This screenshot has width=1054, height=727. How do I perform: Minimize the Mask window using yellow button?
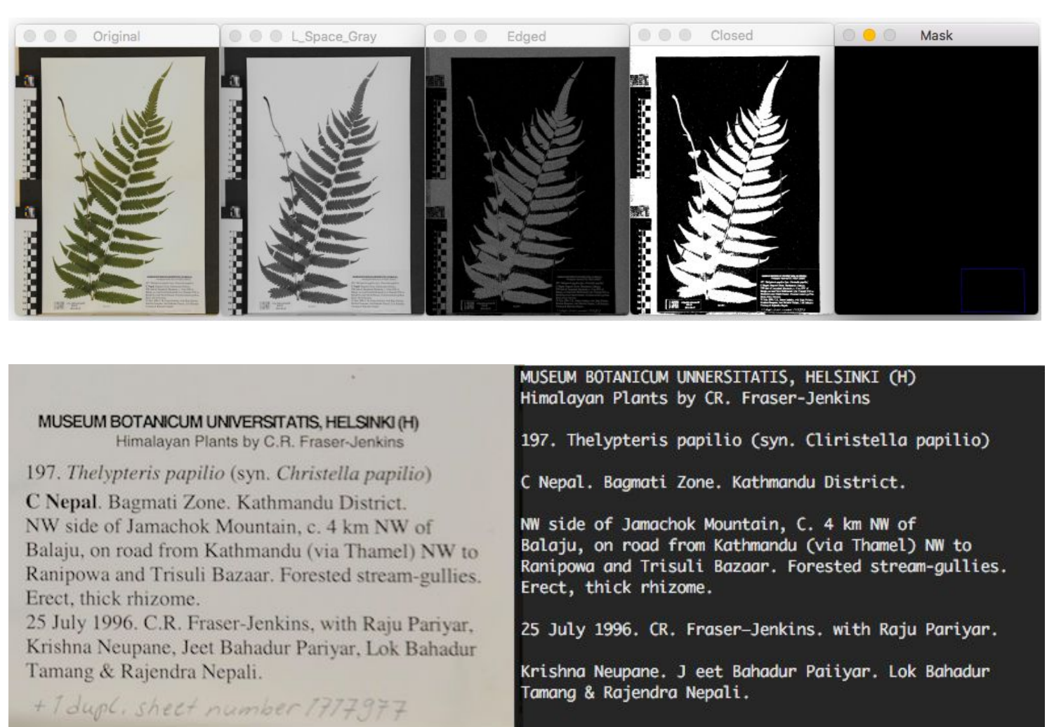click(x=869, y=35)
